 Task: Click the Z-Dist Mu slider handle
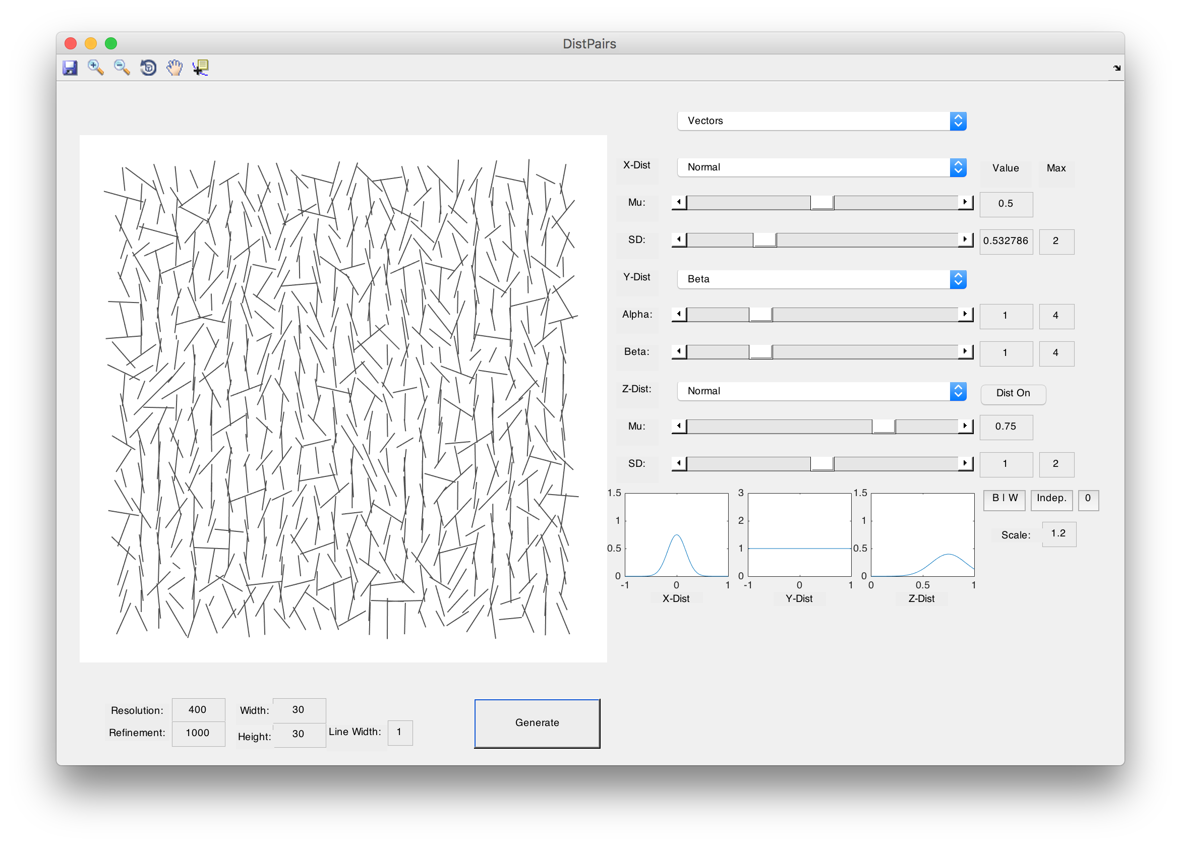click(883, 427)
